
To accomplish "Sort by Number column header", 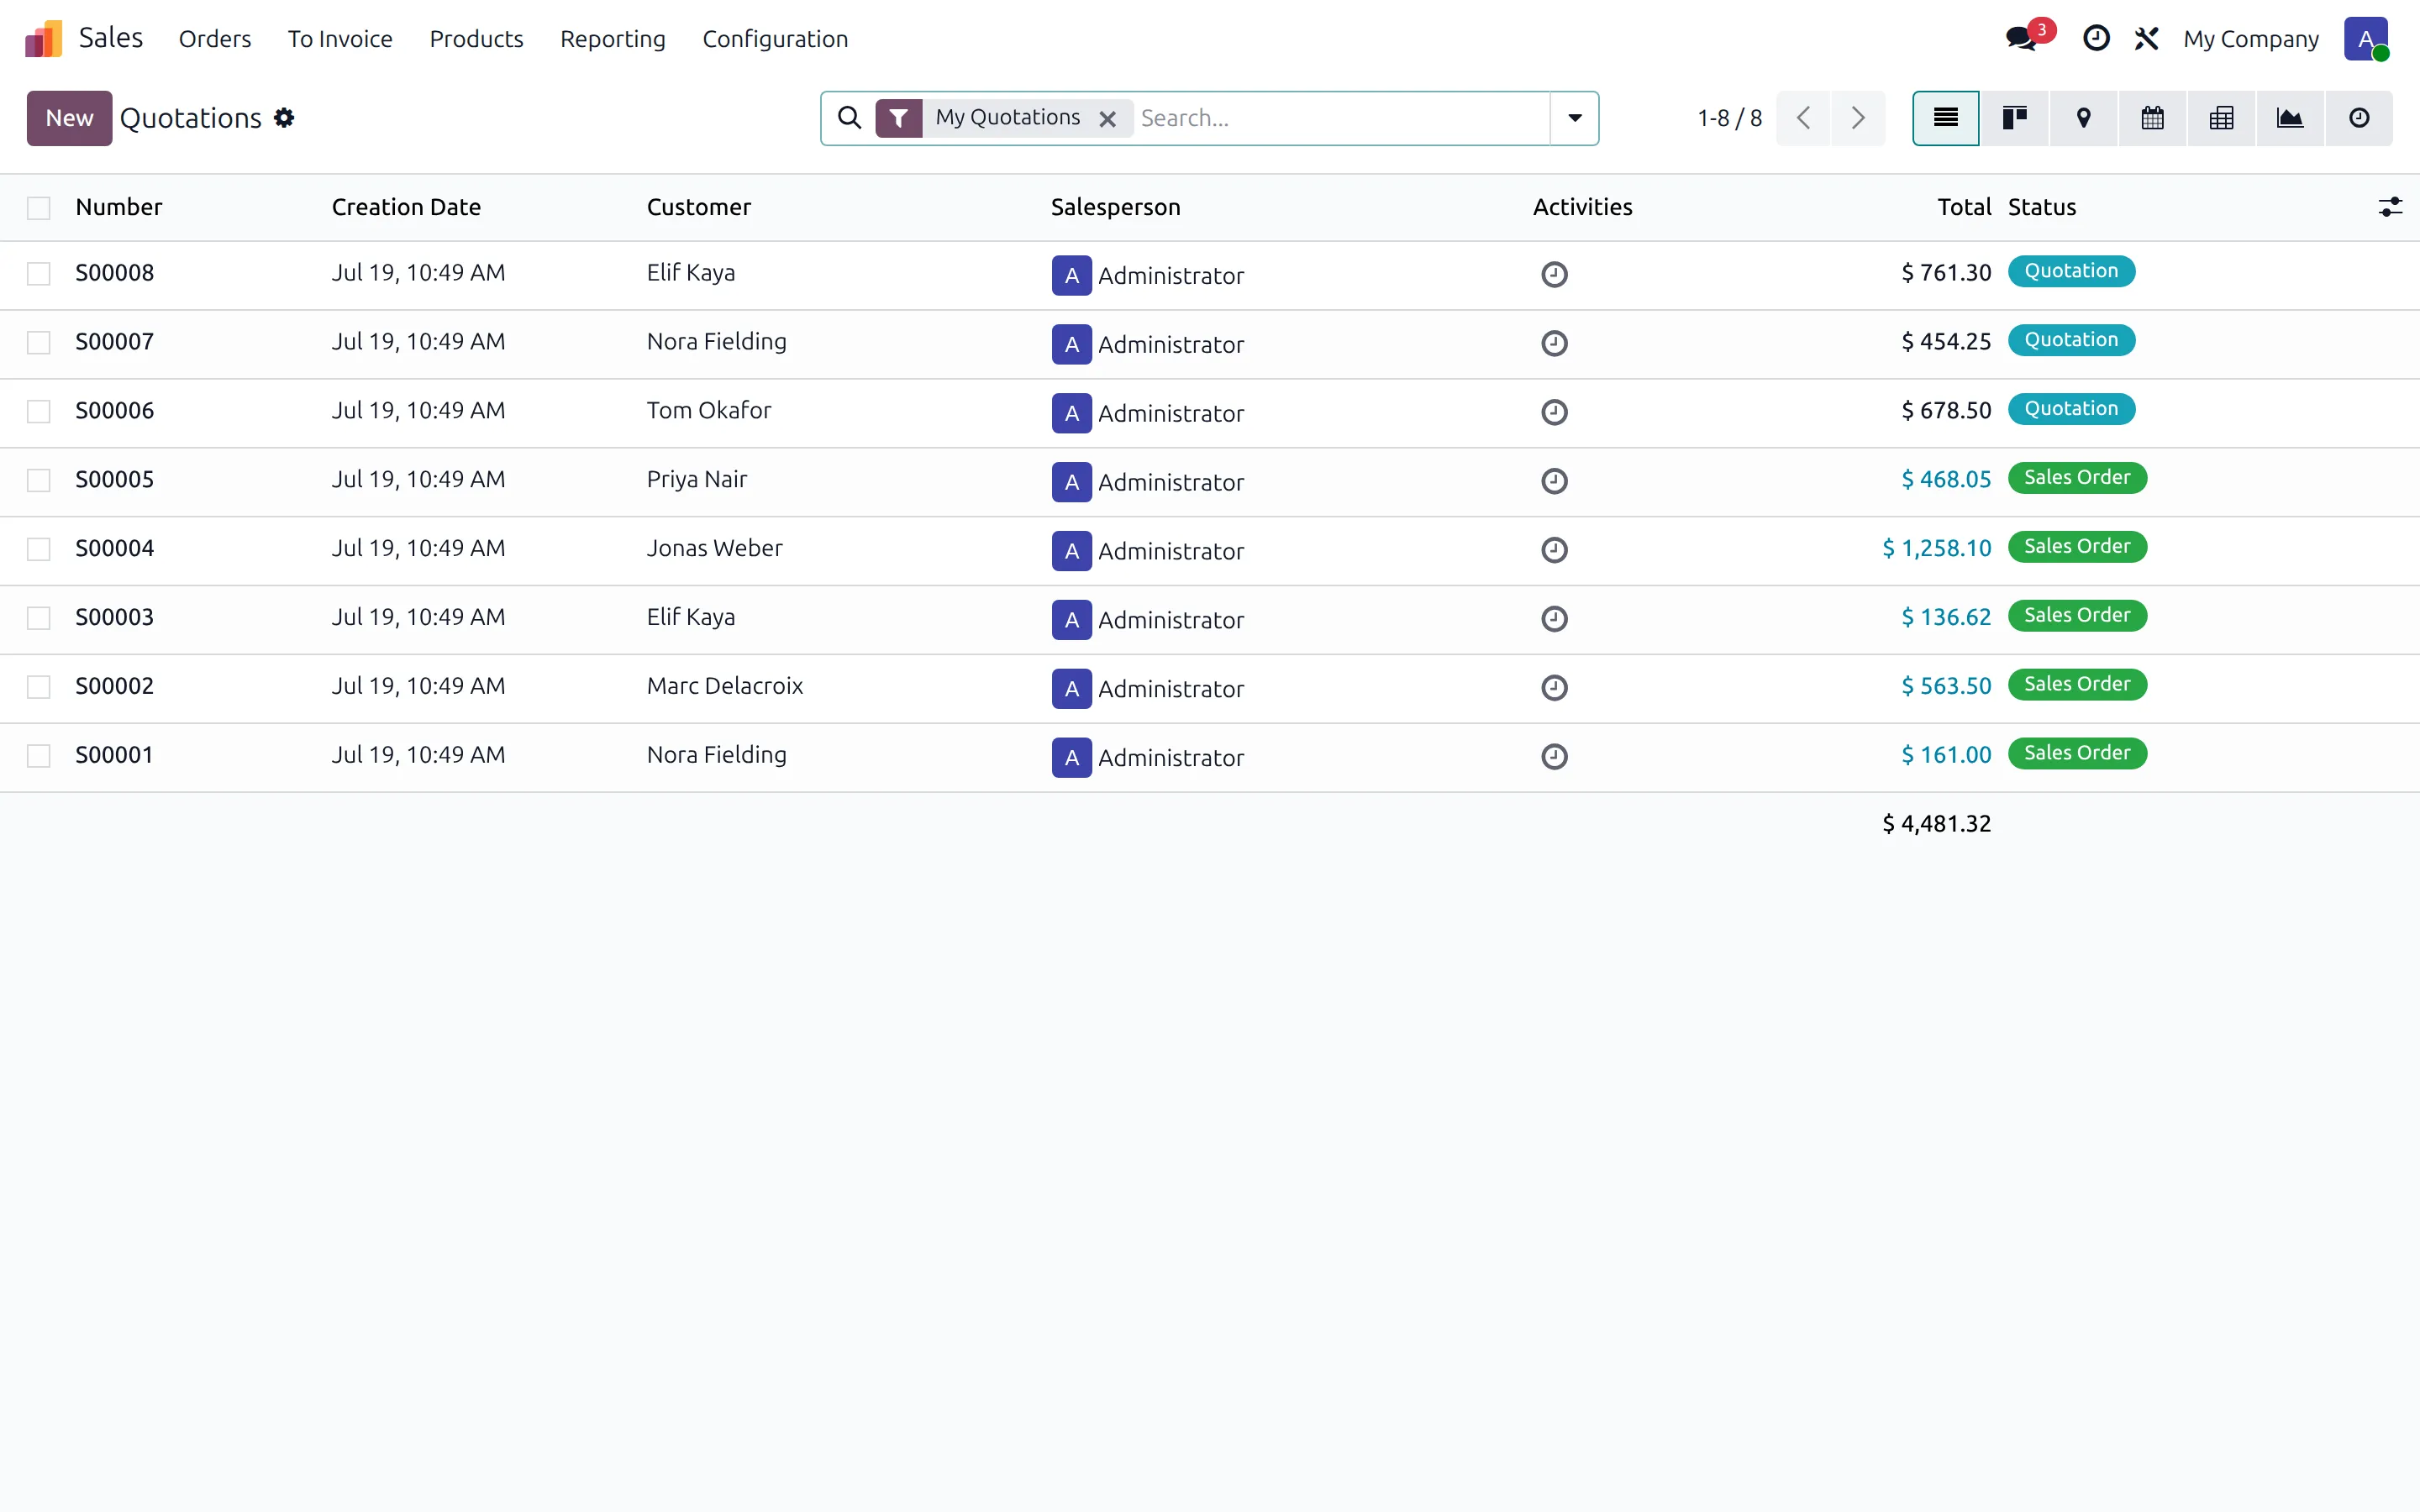I will (x=119, y=207).
